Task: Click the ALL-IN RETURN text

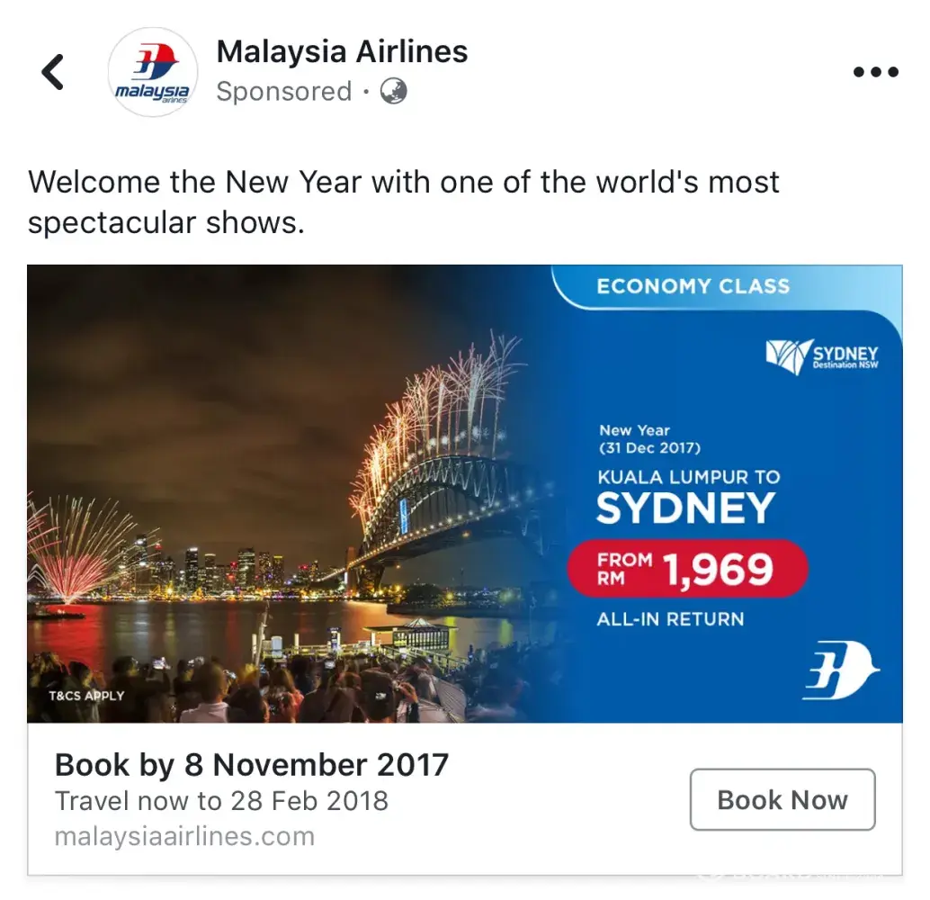Action: point(670,619)
